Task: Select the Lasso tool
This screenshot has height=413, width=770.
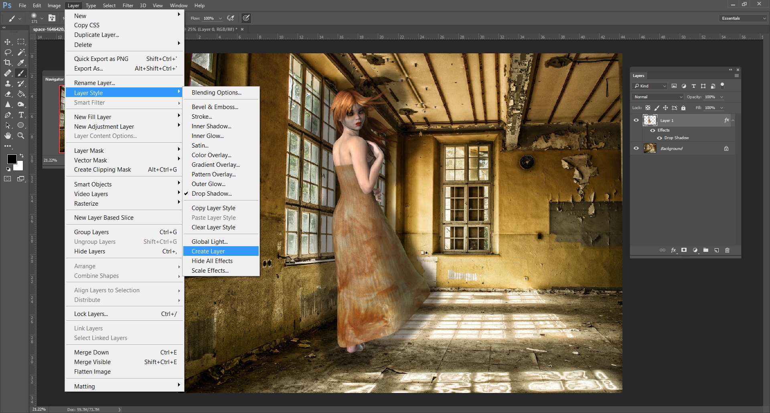Action: 8,52
